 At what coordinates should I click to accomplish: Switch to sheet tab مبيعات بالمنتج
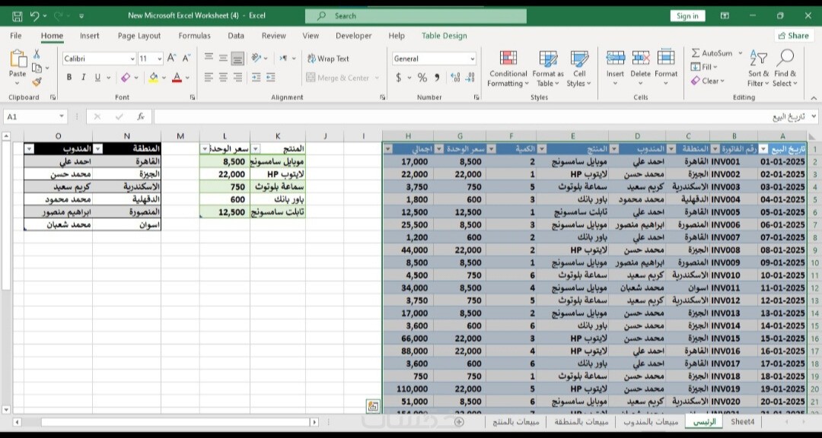point(515,421)
